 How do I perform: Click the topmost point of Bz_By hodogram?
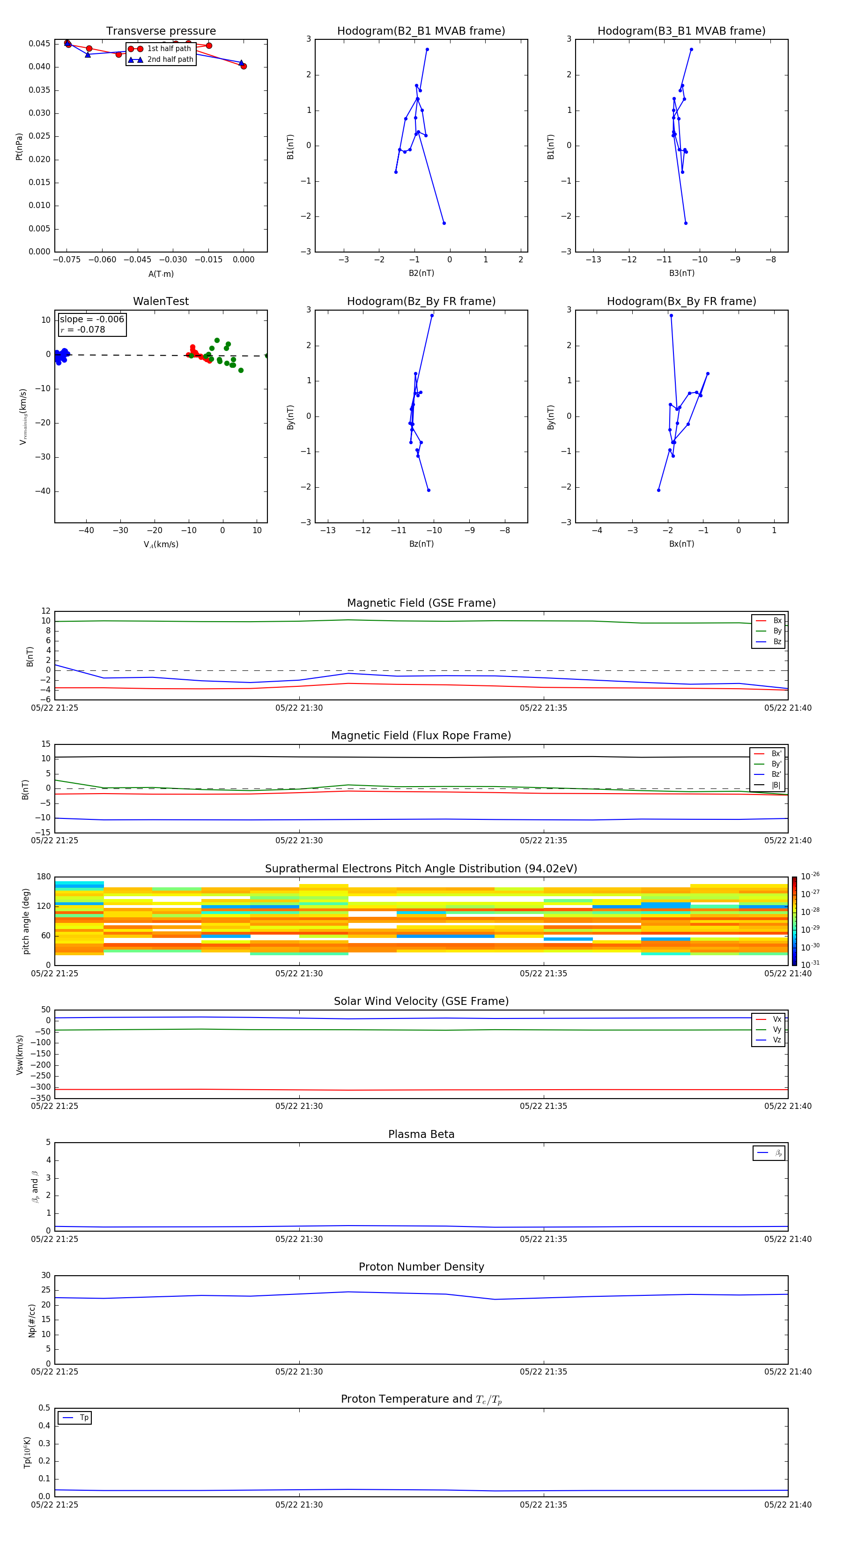click(432, 315)
